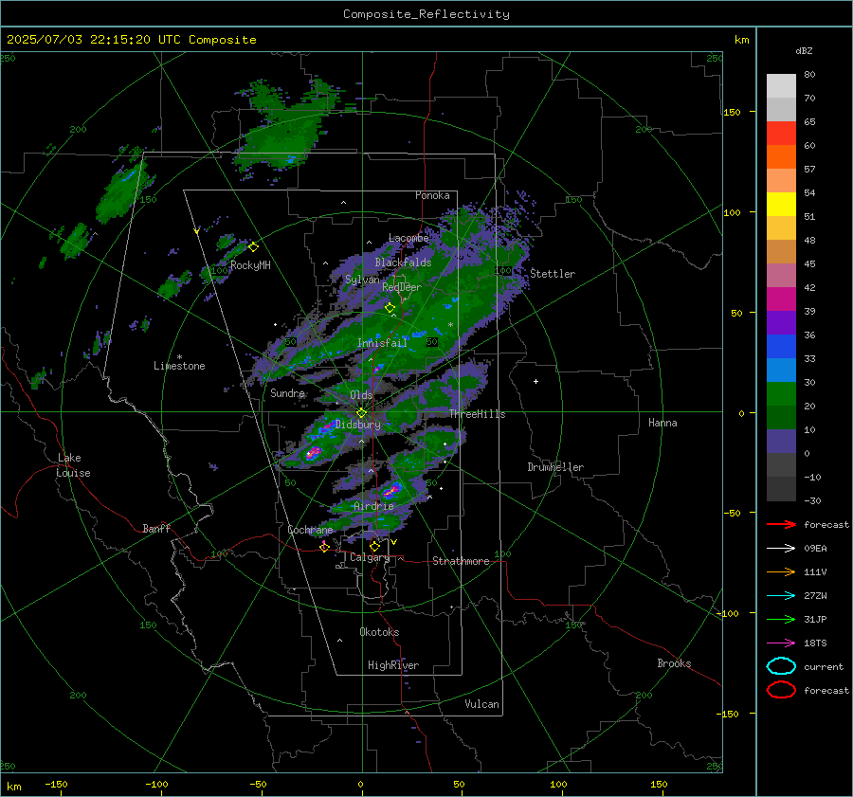Click the Stettler town label
853x797 pixels.
[x=553, y=274]
